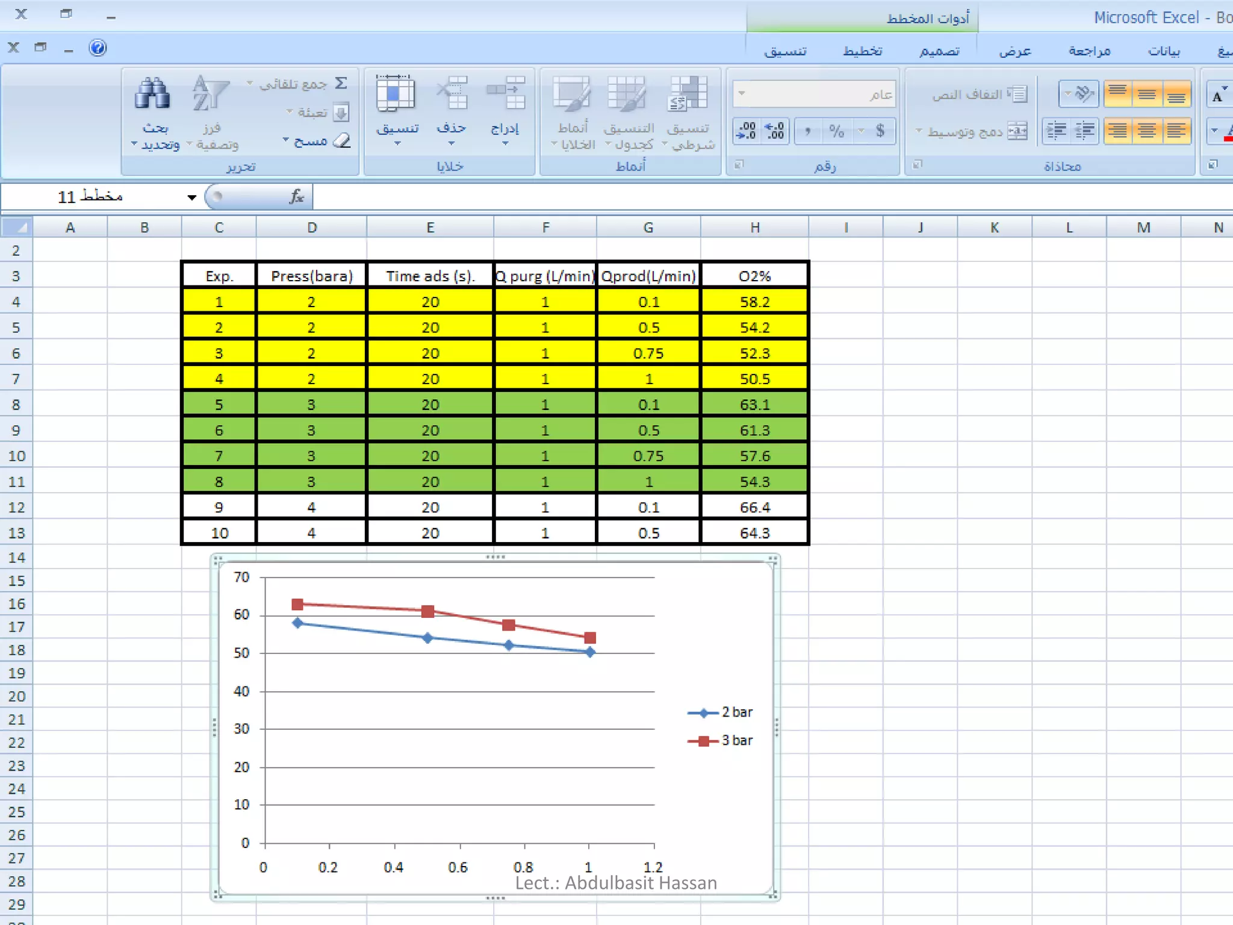Toggle center horizontal text alignment
Screen dimensions: 1233x925
click(x=1147, y=131)
